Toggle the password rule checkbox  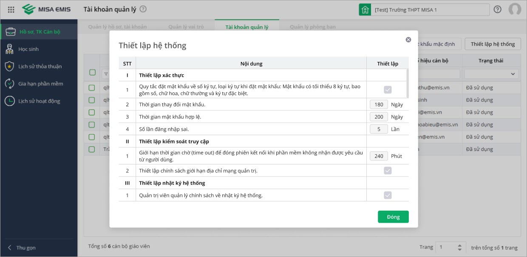[388, 89]
